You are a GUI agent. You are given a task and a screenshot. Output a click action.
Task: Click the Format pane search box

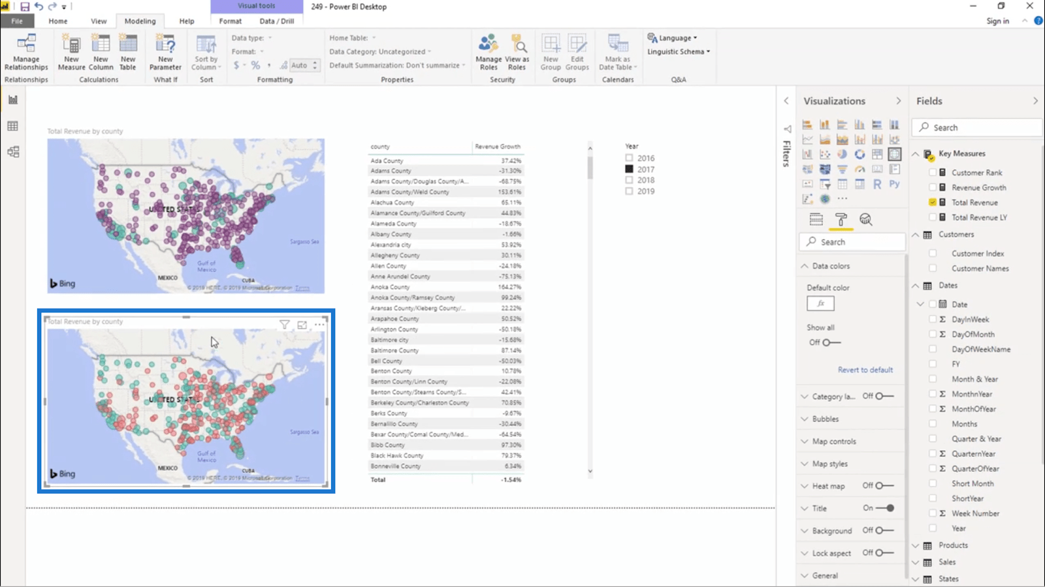coord(852,241)
